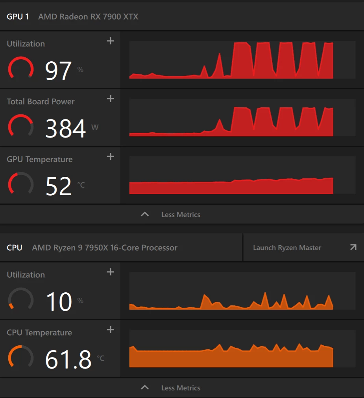This screenshot has width=364, height=398.
Task: Click plus icon next to CPU Utilization
Action: [x=110, y=272]
